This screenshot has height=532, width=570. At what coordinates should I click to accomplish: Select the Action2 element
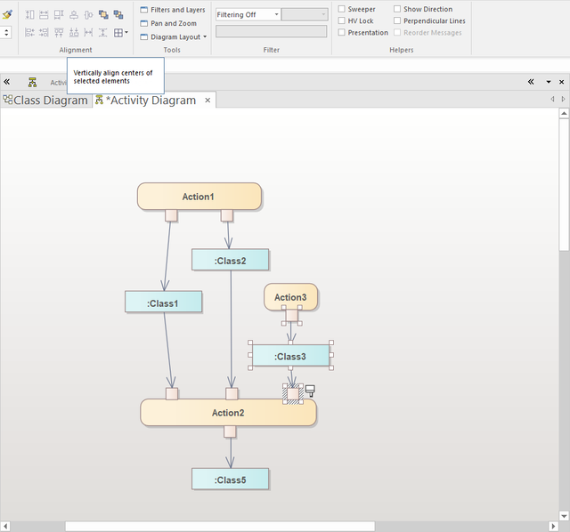point(228,413)
